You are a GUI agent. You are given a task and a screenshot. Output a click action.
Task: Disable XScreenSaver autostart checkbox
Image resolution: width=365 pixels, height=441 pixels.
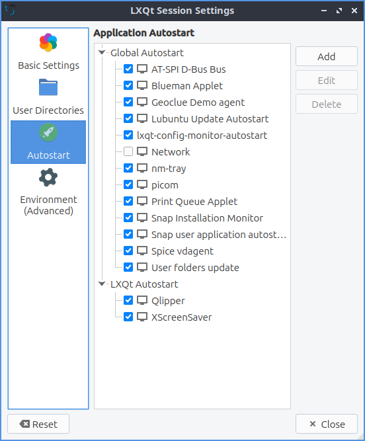pyautogui.click(x=128, y=317)
